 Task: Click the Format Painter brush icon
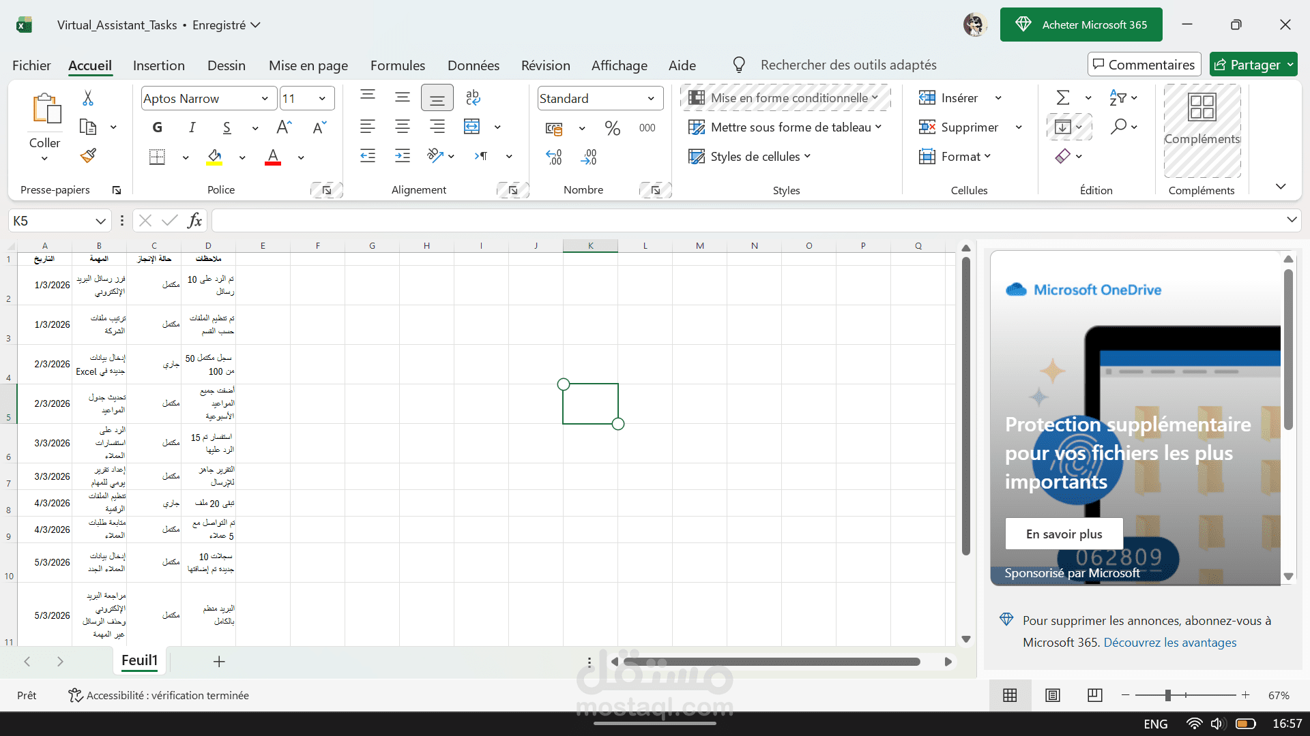[88, 156]
